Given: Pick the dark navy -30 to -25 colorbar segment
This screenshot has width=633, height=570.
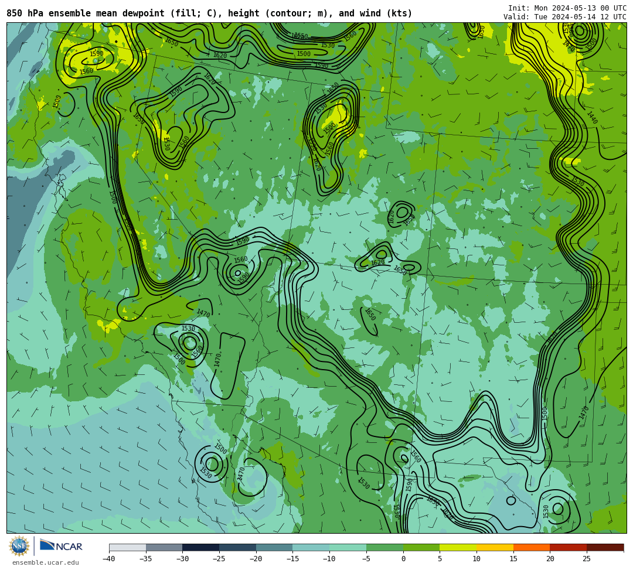Looking at the screenshot, I should 201,547.
